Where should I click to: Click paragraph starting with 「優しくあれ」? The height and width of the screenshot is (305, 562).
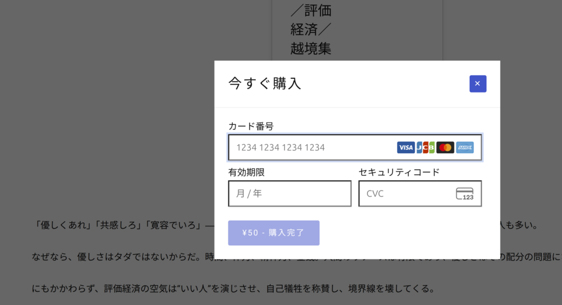point(121,226)
